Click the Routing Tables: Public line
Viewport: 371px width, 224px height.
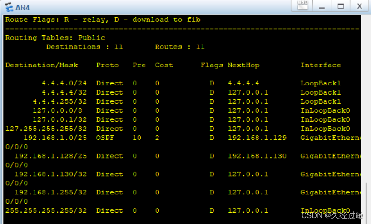click(x=55, y=38)
